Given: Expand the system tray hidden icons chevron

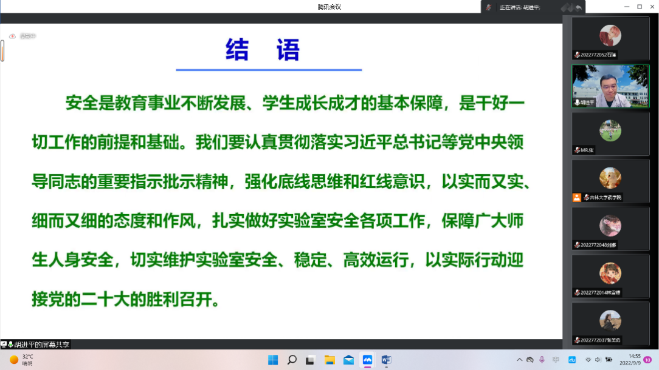Looking at the screenshot, I should (x=519, y=360).
